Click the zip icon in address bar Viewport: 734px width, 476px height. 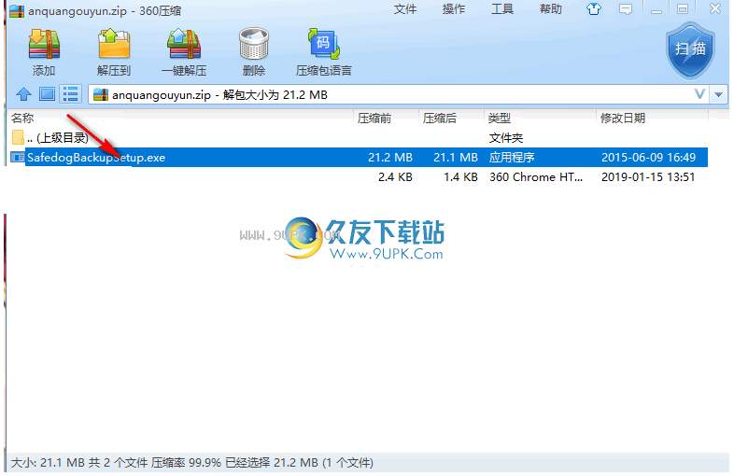click(x=100, y=94)
